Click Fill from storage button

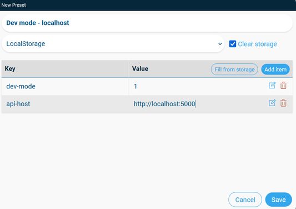coord(234,69)
